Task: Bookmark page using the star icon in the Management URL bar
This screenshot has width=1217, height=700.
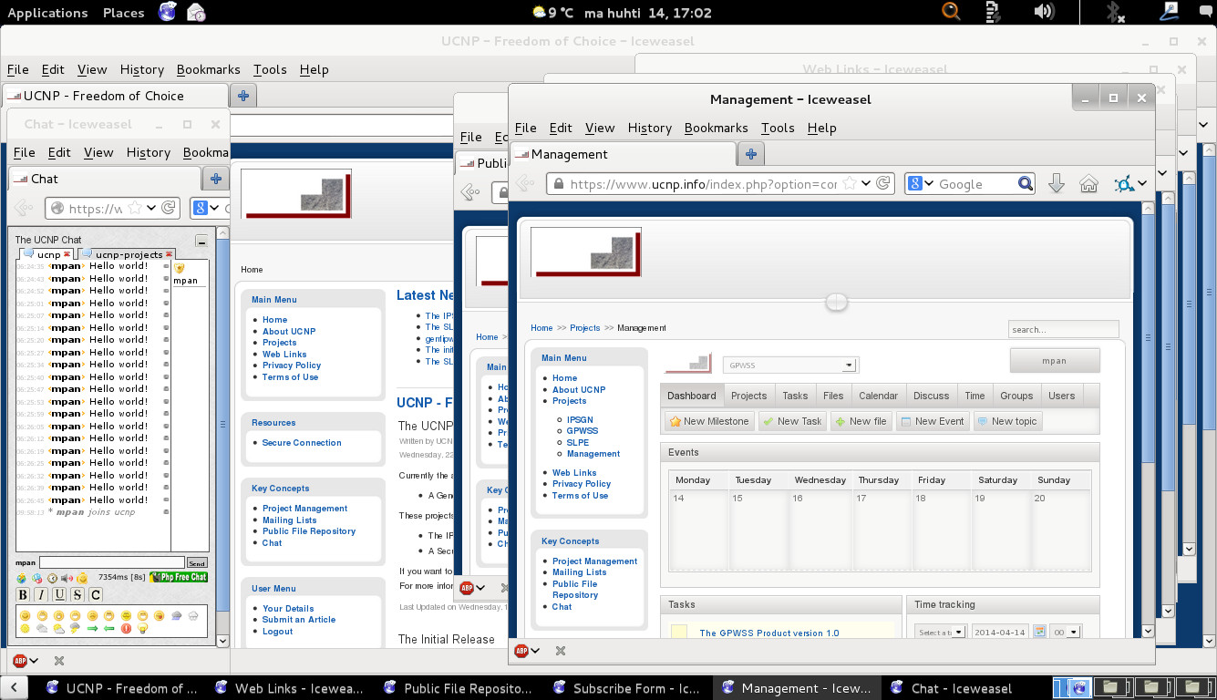Action: pyautogui.click(x=850, y=183)
